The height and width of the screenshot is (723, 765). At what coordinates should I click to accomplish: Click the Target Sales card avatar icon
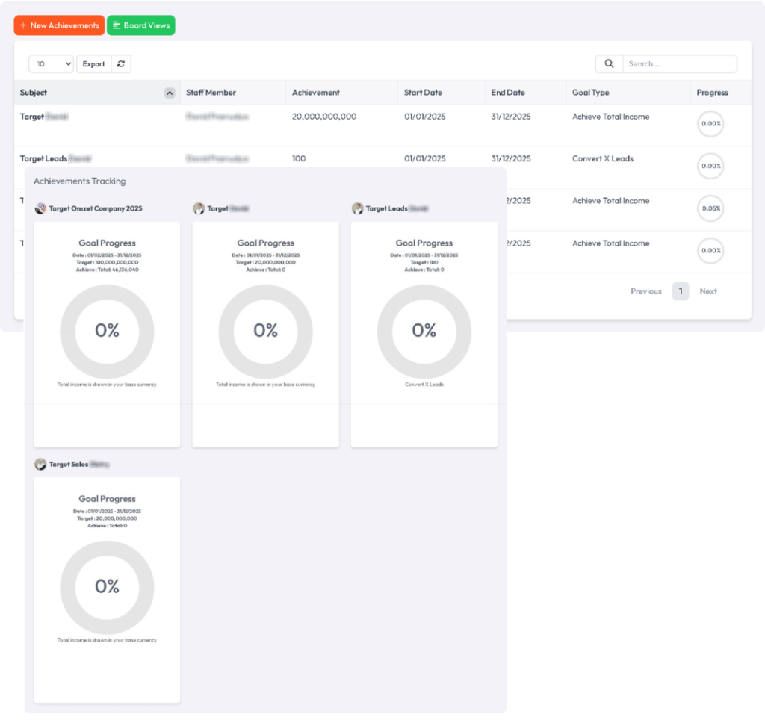click(x=40, y=465)
